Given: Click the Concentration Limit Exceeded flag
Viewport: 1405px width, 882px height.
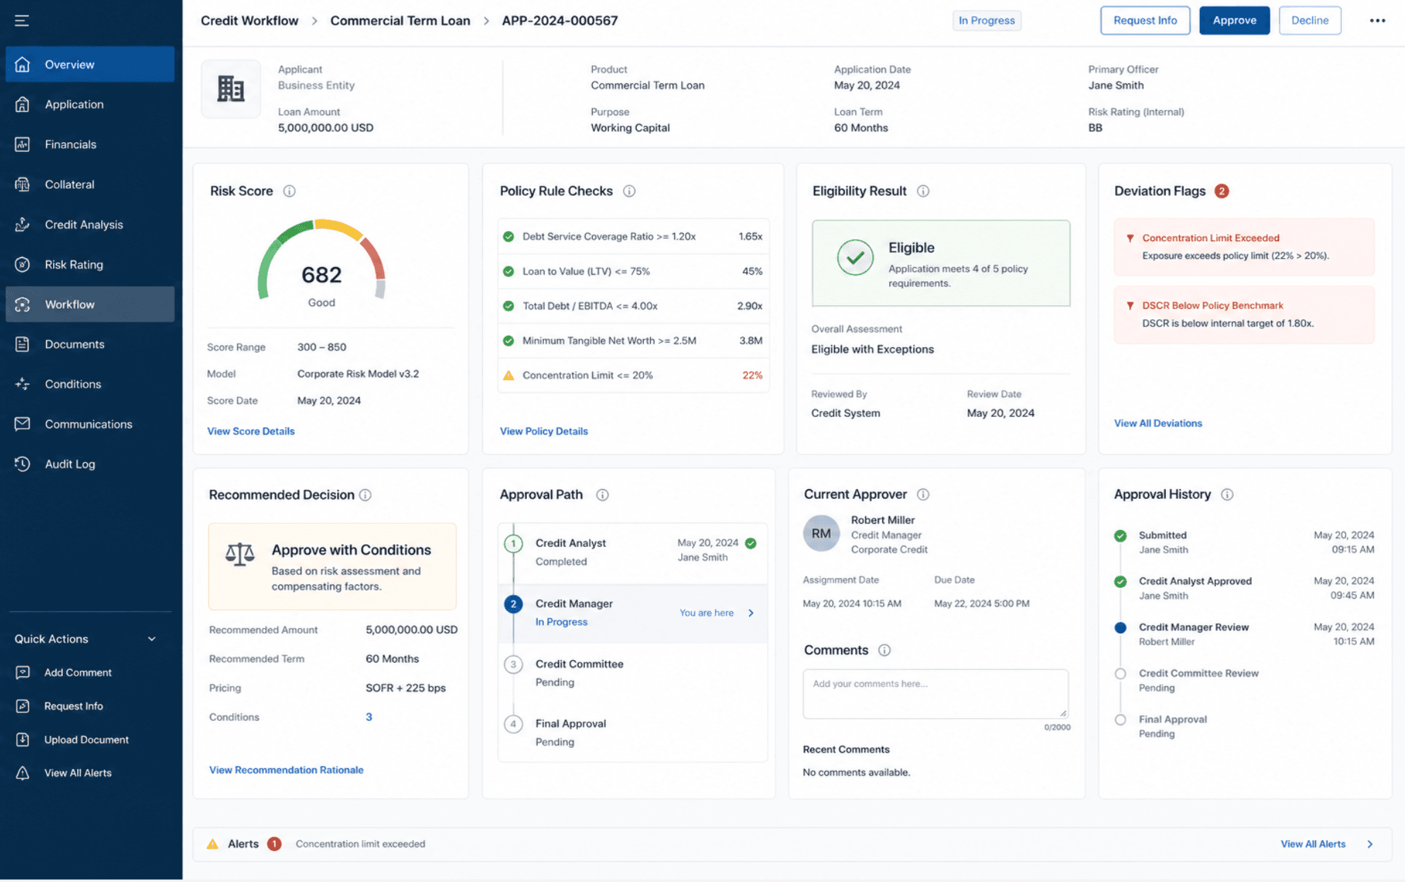Looking at the screenshot, I should point(1244,247).
